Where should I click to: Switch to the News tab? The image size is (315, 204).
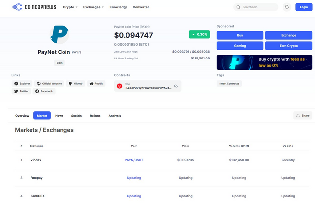[x=59, y=116]
